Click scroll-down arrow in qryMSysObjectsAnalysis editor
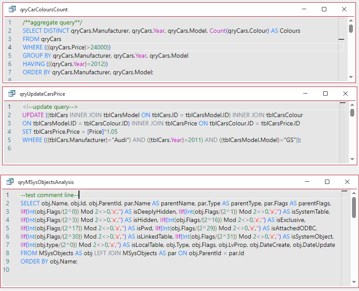359x291 pixels. 354,282
